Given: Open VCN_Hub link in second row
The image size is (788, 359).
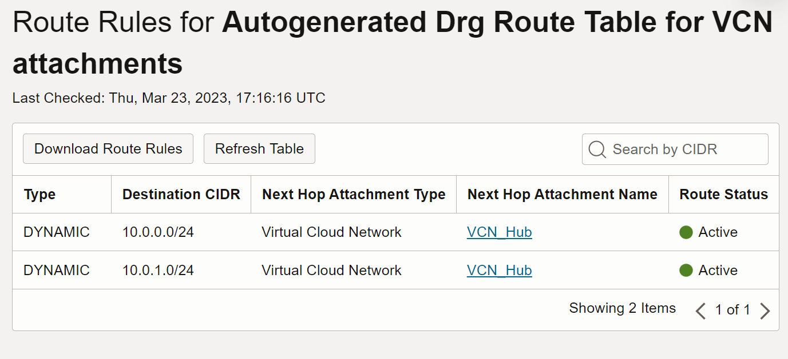Looking at the screenshot, I should click(x=499, y=270).
